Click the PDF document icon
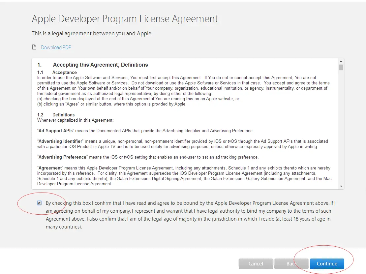Image resolution: width=366 pixels, height=274 pixels. pos(34,47)
